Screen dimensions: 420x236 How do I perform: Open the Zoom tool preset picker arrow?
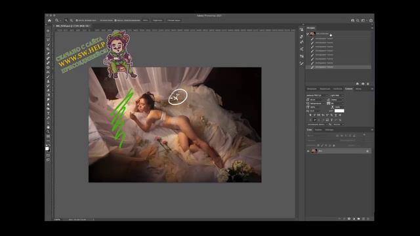[60, 20]
